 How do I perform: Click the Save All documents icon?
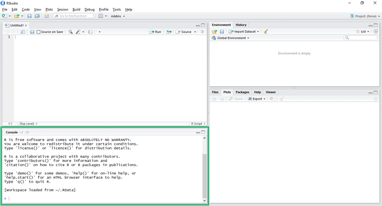[x=37, y=16]
